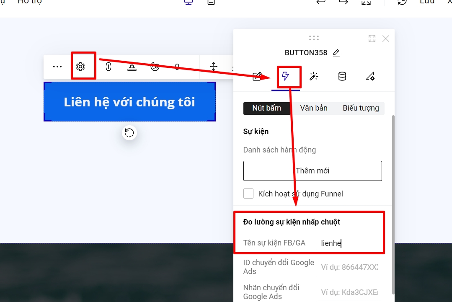The image size is (452, 302).
Task: Open the settings gear in element toolbar
Action: [x=80, y=67]
